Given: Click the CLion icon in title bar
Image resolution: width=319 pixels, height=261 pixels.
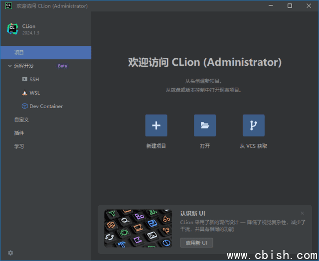Looking at the screenshot, I should click(x=8, y=5).
